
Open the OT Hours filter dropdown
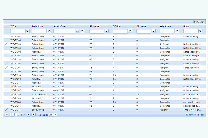130,31
